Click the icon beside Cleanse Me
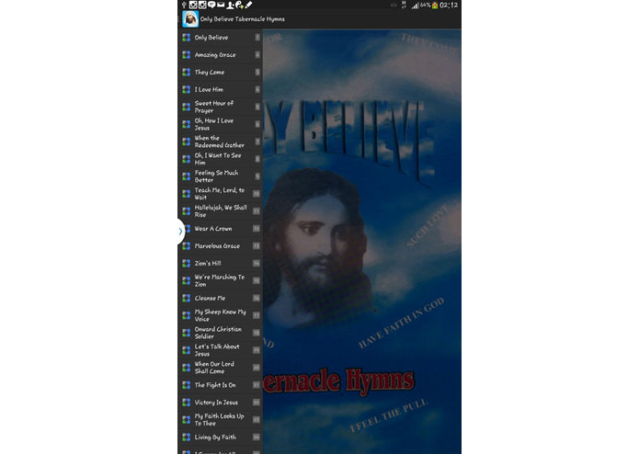Screen dimensions: 639x454 coord(187,298)
